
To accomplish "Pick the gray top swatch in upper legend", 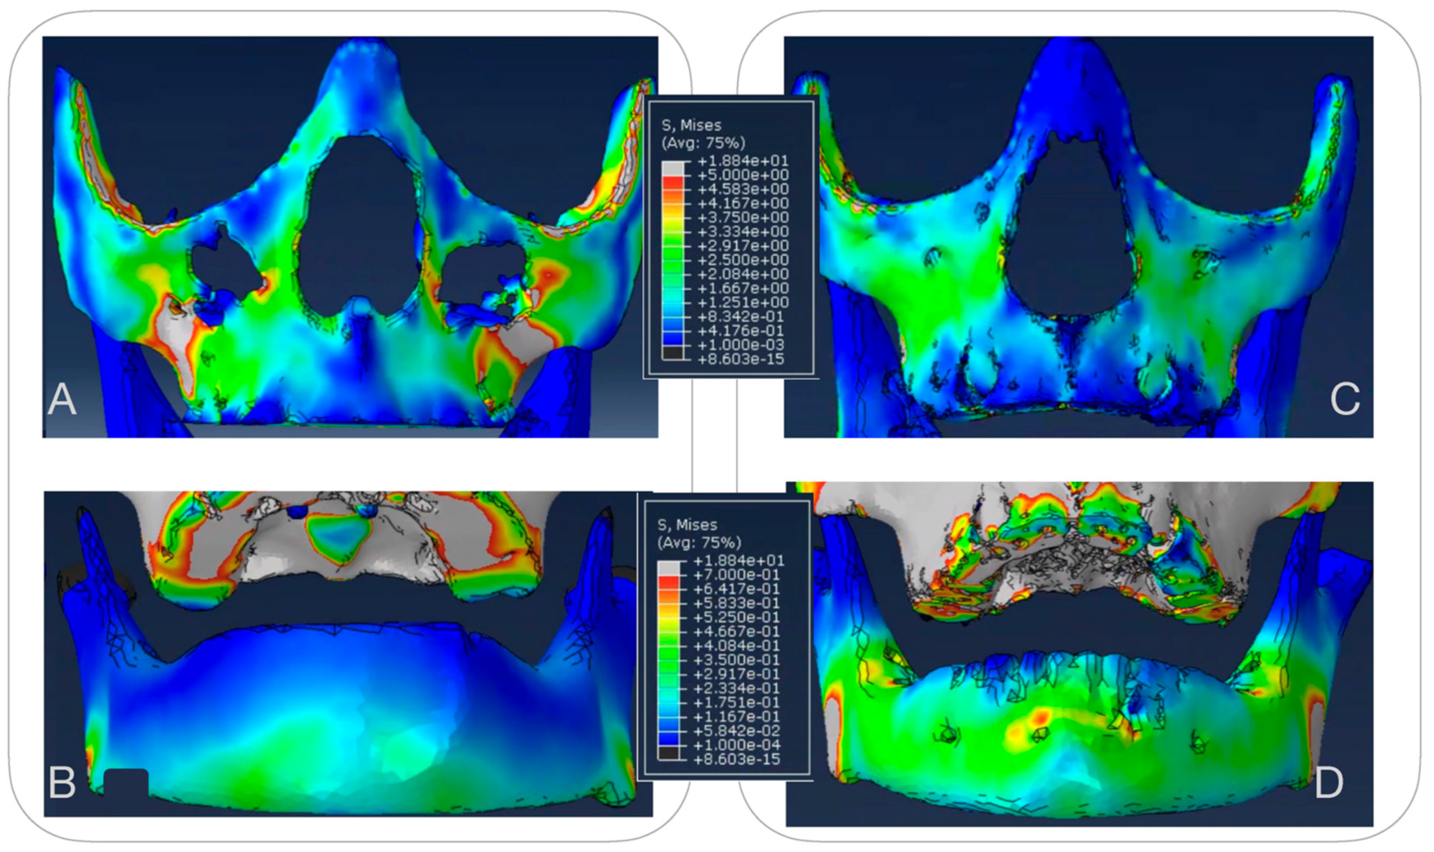I will click(673, 168).
